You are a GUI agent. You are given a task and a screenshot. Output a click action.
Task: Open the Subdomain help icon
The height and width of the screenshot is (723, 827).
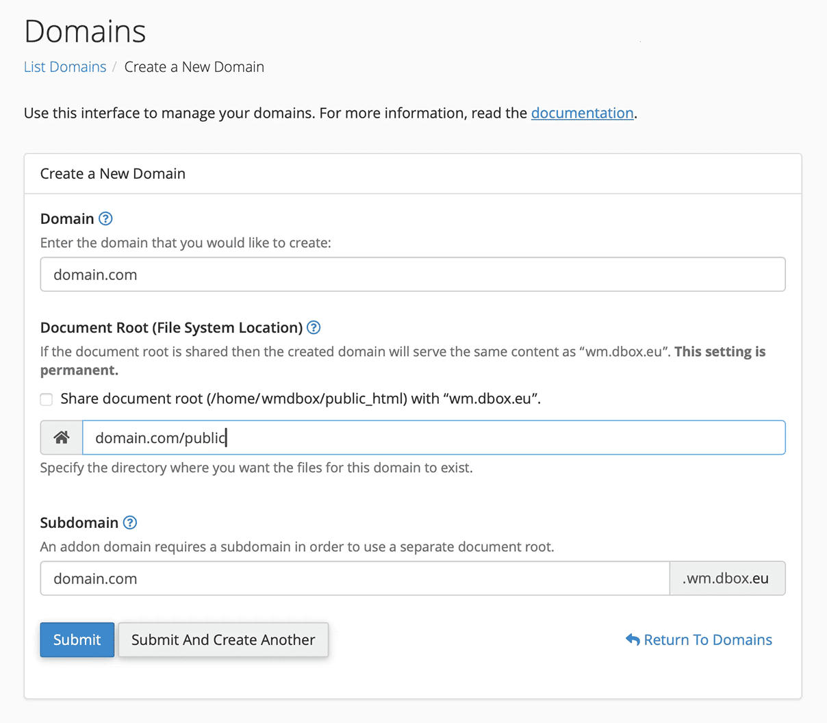(130, 522)
